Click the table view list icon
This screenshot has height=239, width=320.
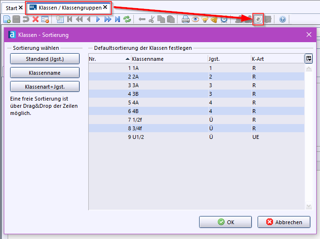[60, 19]
